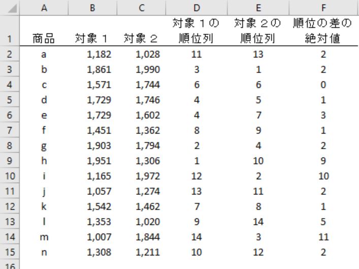Screen dimensions: 359x269
Task: Select column D header
Action: (x=196, y=8)
